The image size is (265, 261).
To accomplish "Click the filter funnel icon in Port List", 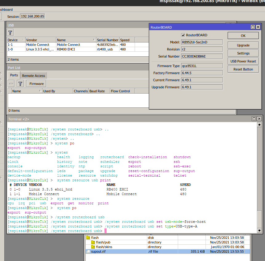I will pos(20,83).
